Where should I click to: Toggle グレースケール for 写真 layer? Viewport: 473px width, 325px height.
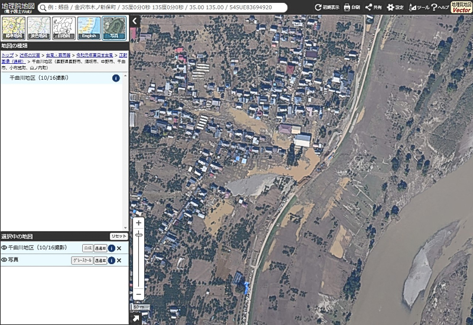[x=82, y=260]
